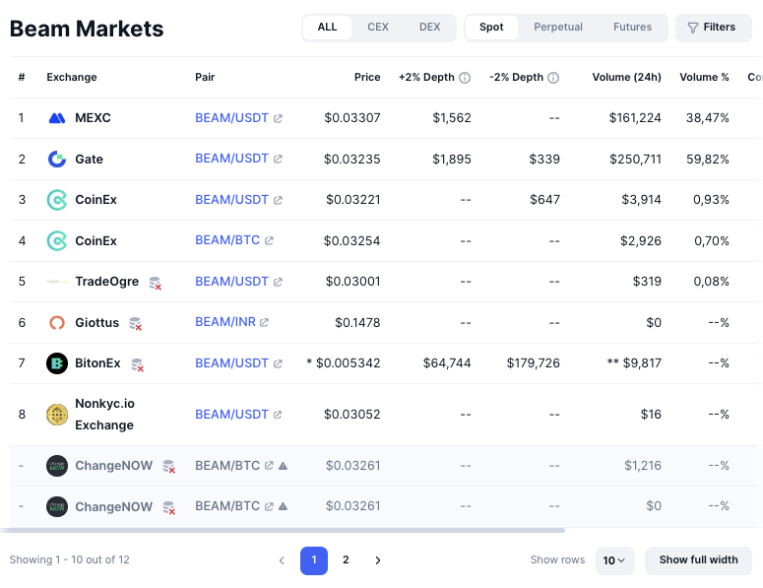Click the external link icon on CoinEx BEAM/BTC pair

(269, 240)
